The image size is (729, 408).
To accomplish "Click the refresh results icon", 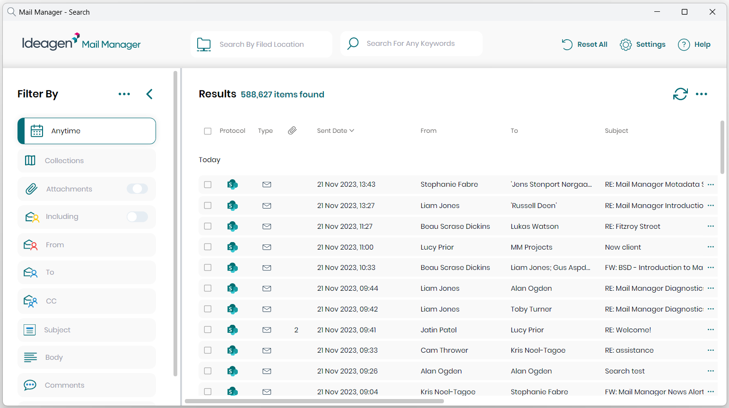I will [680, 94].
